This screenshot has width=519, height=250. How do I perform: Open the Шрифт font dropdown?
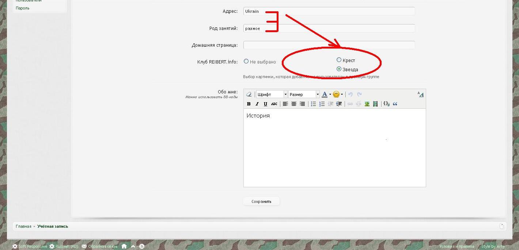[x=272, y=94]
